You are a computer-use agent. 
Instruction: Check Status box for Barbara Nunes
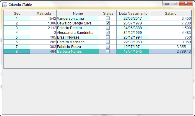(108, 52)
